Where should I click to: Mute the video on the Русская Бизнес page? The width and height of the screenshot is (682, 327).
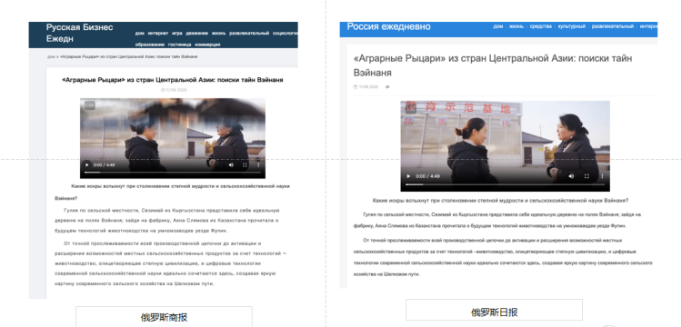[231, 165]
